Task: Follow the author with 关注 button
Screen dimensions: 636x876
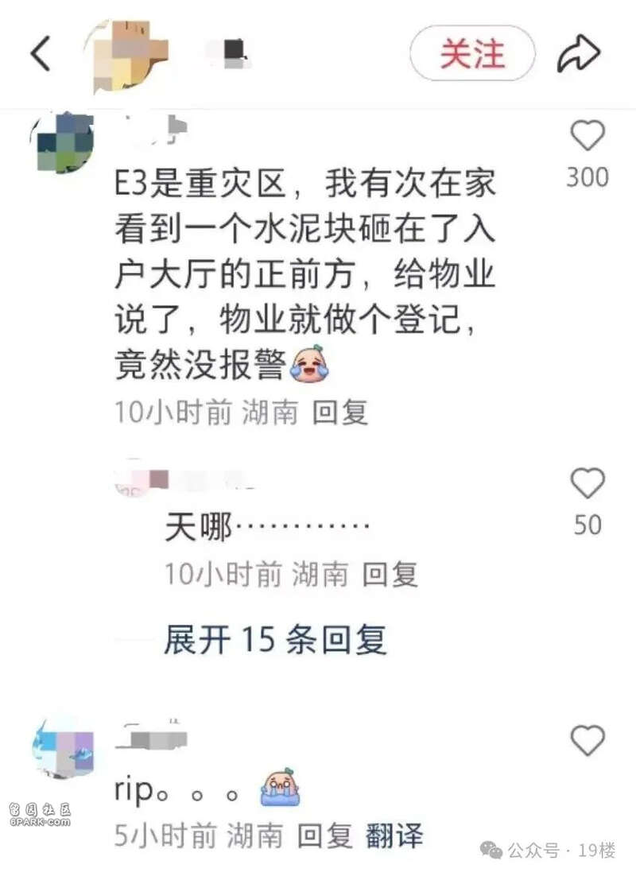Action: coord(472,53)
